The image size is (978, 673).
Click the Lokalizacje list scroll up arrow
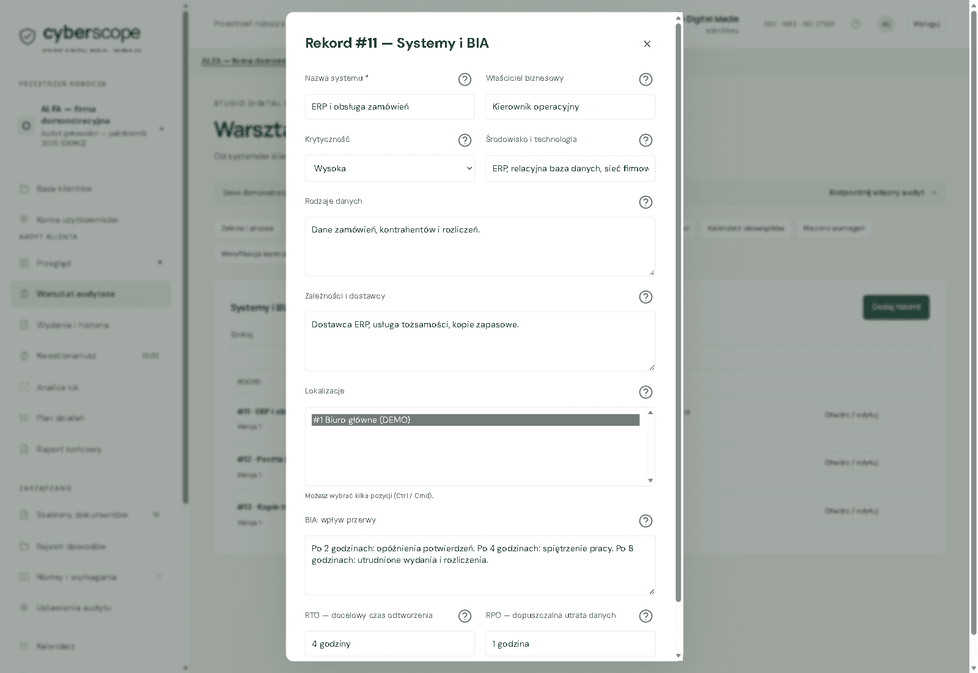[x=650, y=412]
